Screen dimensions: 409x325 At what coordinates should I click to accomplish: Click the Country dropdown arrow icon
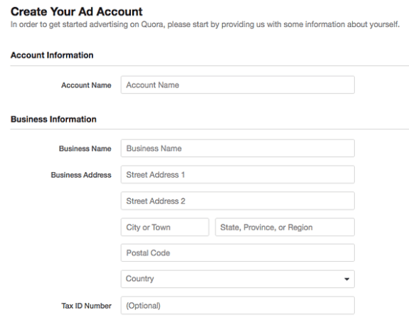click(346, 279)
